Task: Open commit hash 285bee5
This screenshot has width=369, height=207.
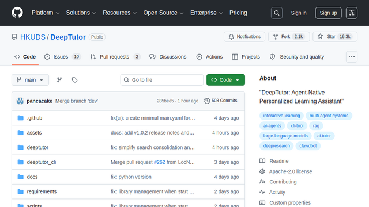Action: tap(165, 101)
